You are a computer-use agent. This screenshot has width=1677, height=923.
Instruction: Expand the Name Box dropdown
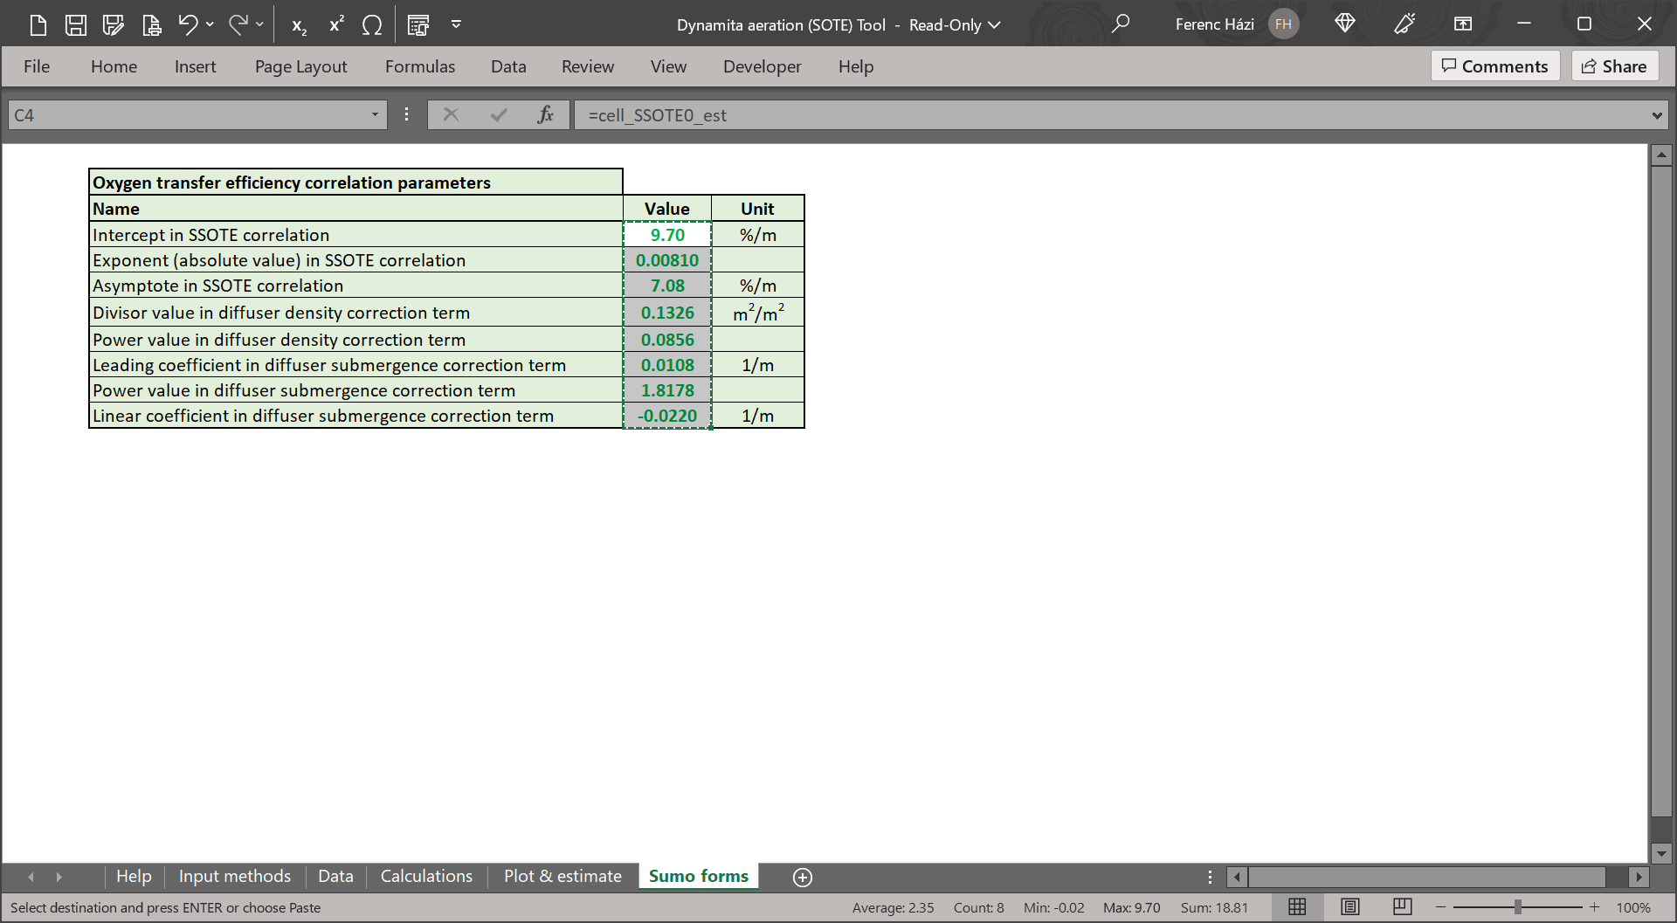[x=375, y=114]
